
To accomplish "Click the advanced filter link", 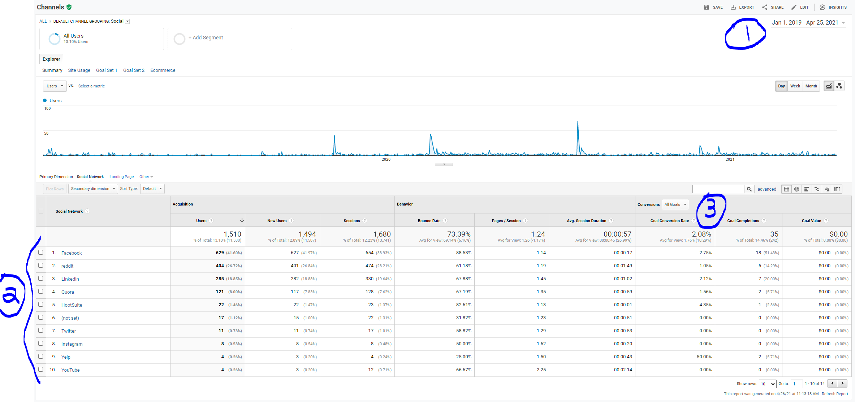I will pos(767,189).
